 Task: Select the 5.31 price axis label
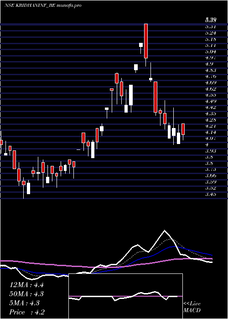coord(211,26)
